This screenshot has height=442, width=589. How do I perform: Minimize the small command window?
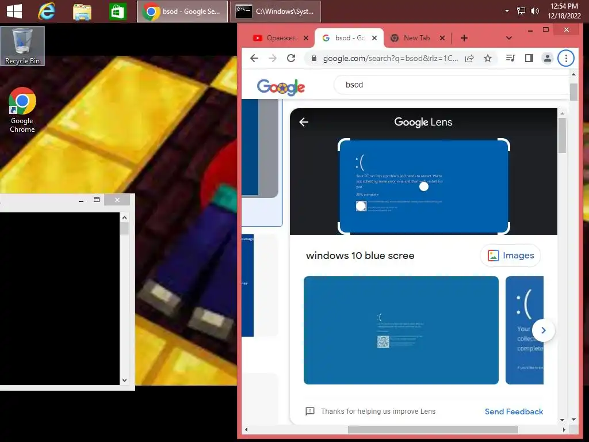click(81, 200)
